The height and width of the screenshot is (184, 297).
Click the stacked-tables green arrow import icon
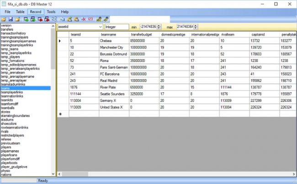point(33,19)
